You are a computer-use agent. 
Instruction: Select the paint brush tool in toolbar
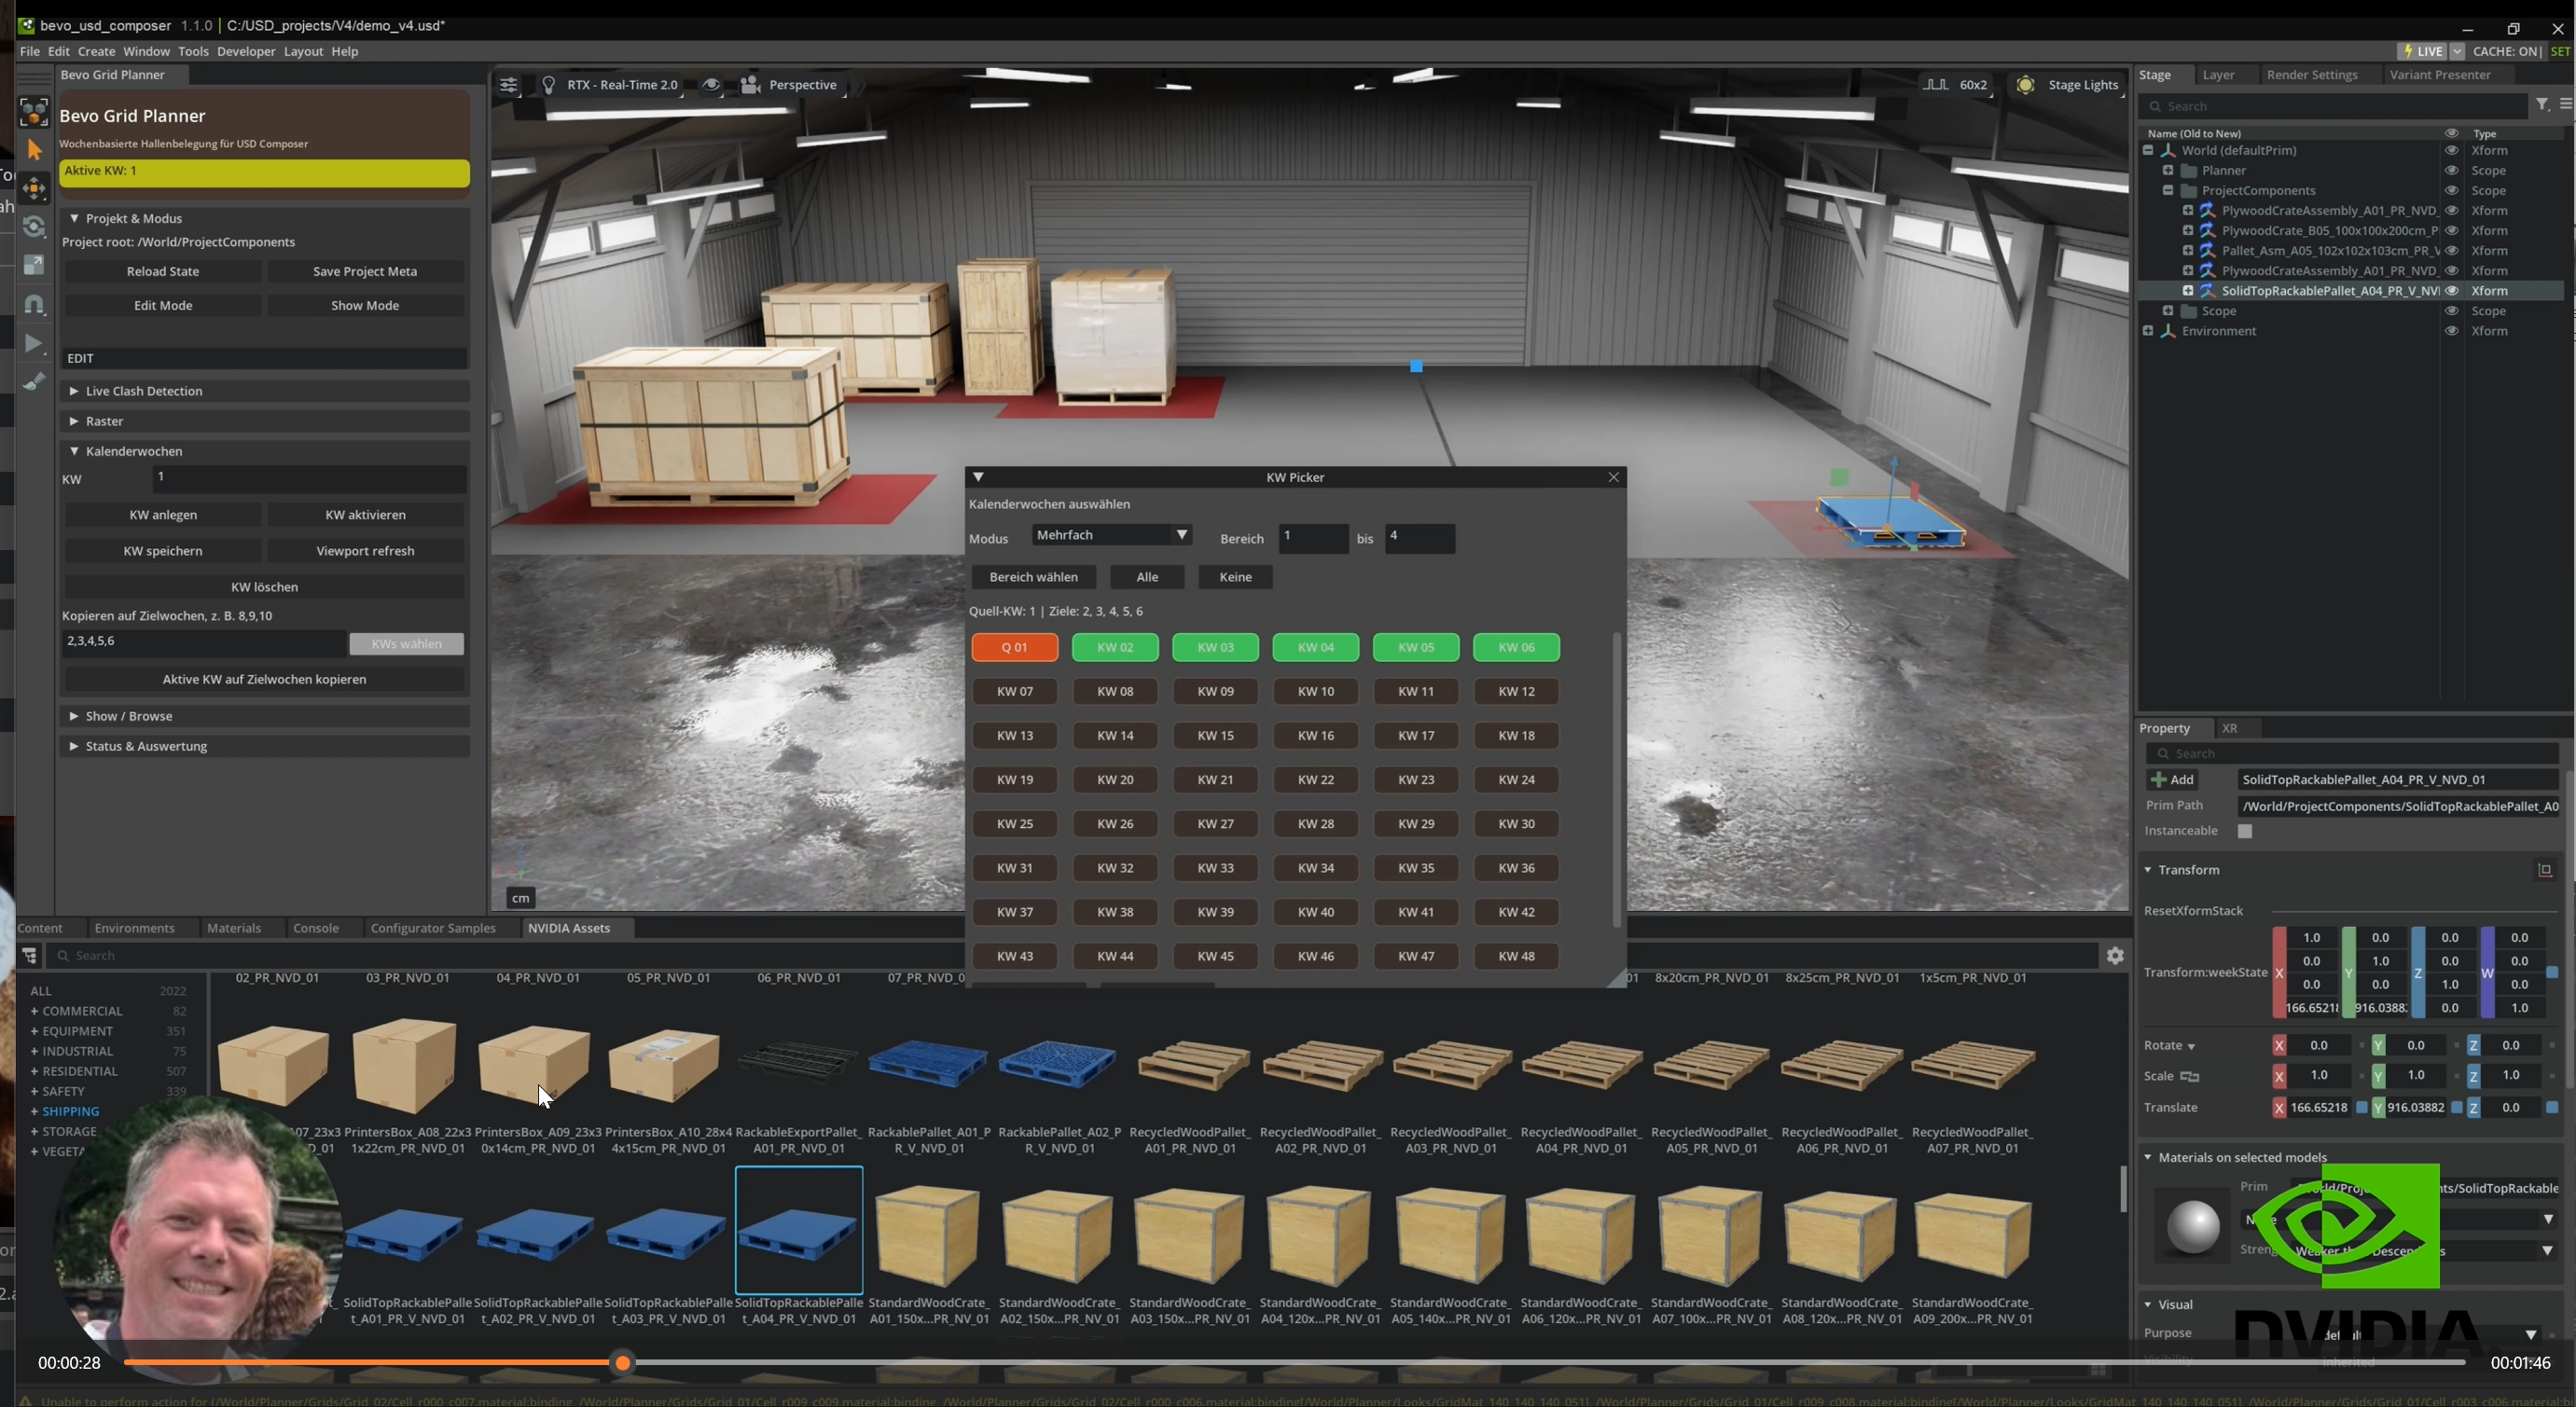[34, 382]
